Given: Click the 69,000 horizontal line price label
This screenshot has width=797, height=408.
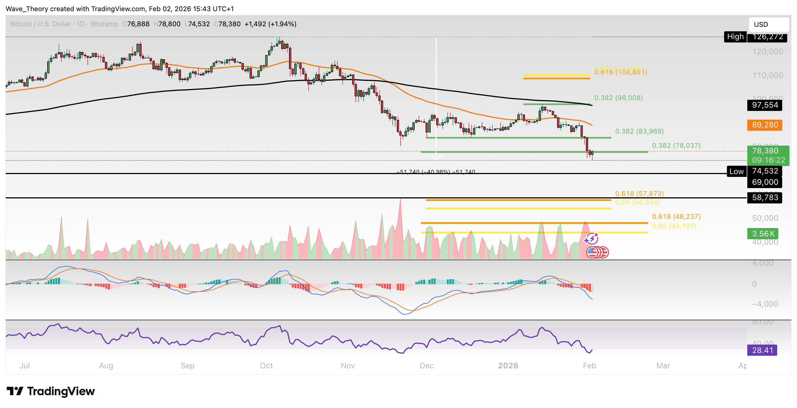Looking at the screenshot, I should click(x=764, y=182).
